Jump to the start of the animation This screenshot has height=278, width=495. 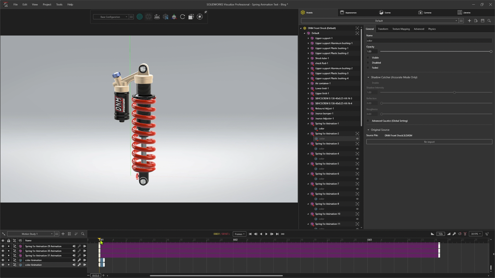point(250,234)
